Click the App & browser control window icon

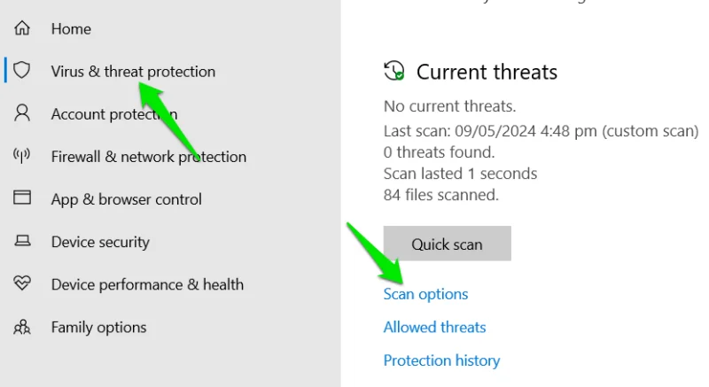22,198
